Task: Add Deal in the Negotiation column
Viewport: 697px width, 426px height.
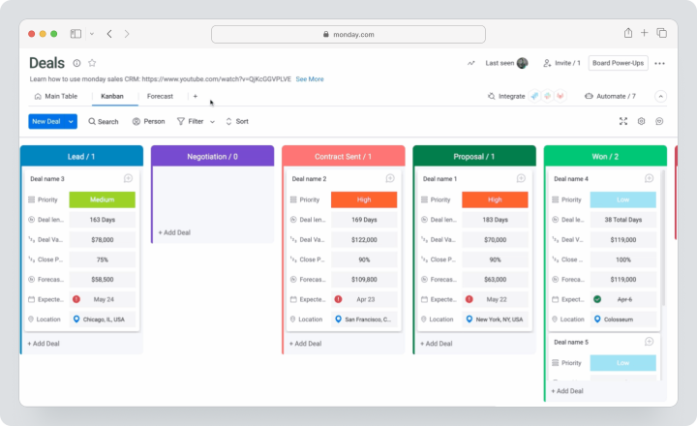Action: (174, 232)
